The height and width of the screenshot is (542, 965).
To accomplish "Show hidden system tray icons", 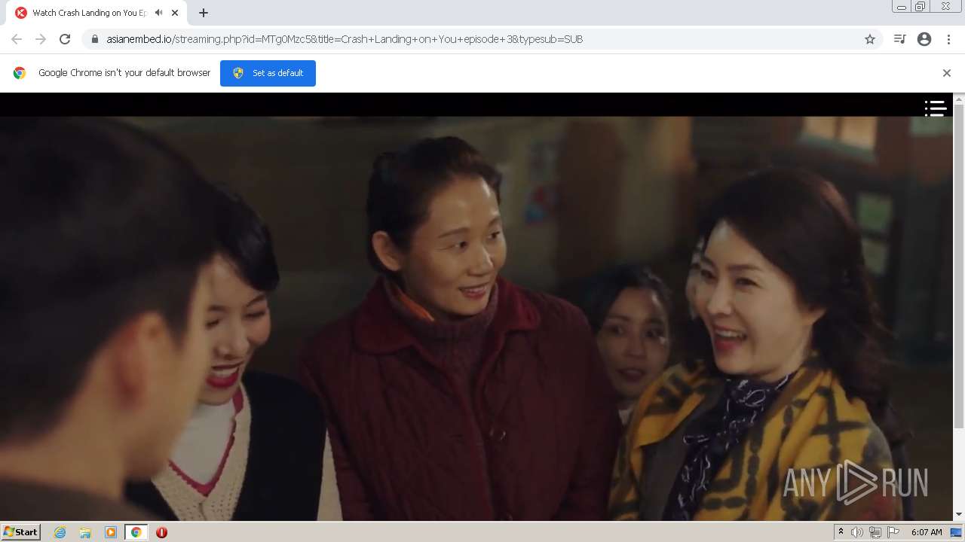I will (841, 532).
